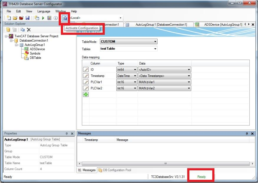Screen dimensions: 258x183
Task: Close the Properties panel
Action: (72, 133)
